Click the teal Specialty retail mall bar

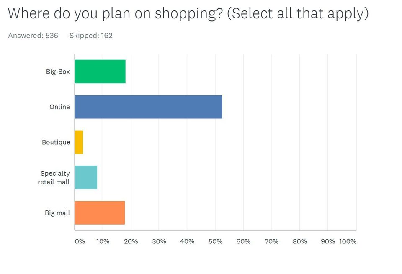(x=86, y=177)
